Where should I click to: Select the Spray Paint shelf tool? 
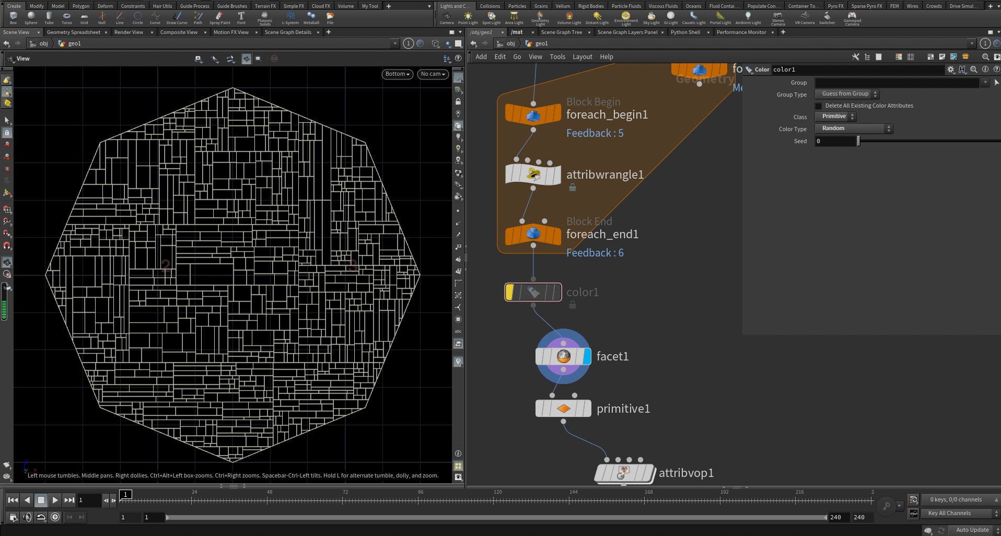click(x=219, y=18)
